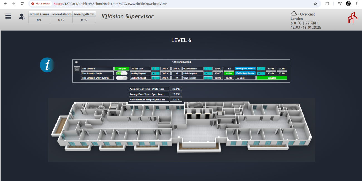Click the Not secure site warning
The width and height of the screenshot is (362, 181).
(40, 4)
